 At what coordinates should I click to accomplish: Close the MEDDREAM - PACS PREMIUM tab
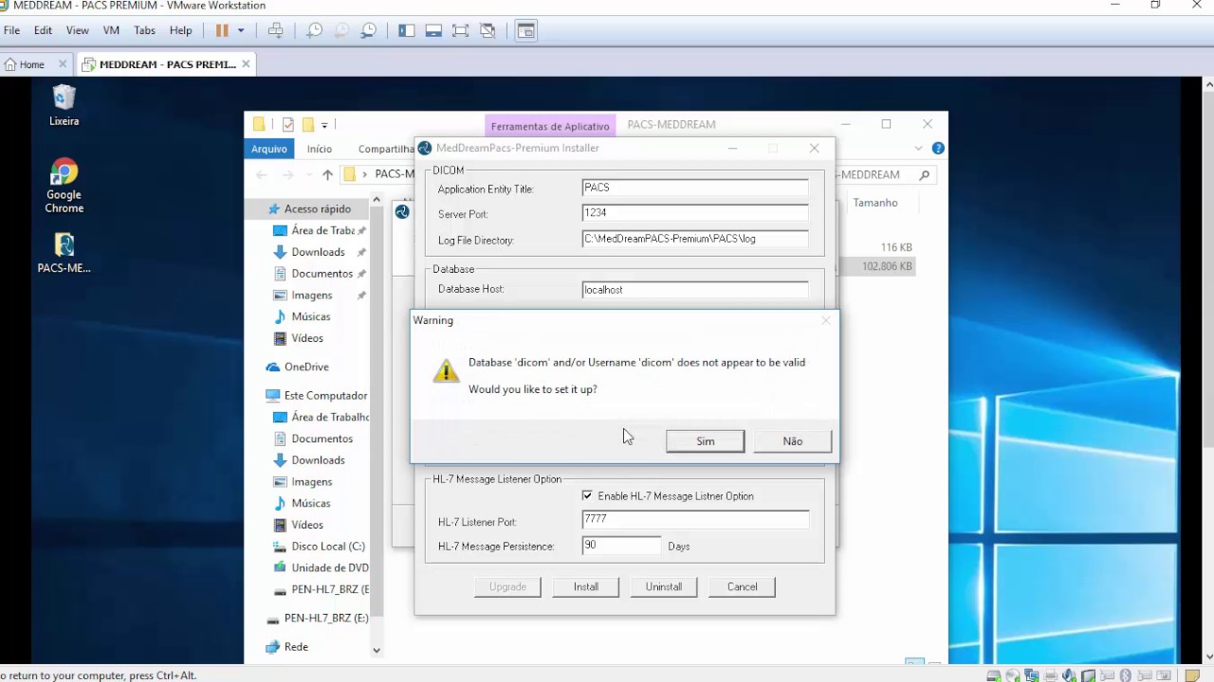click(246, 64)
